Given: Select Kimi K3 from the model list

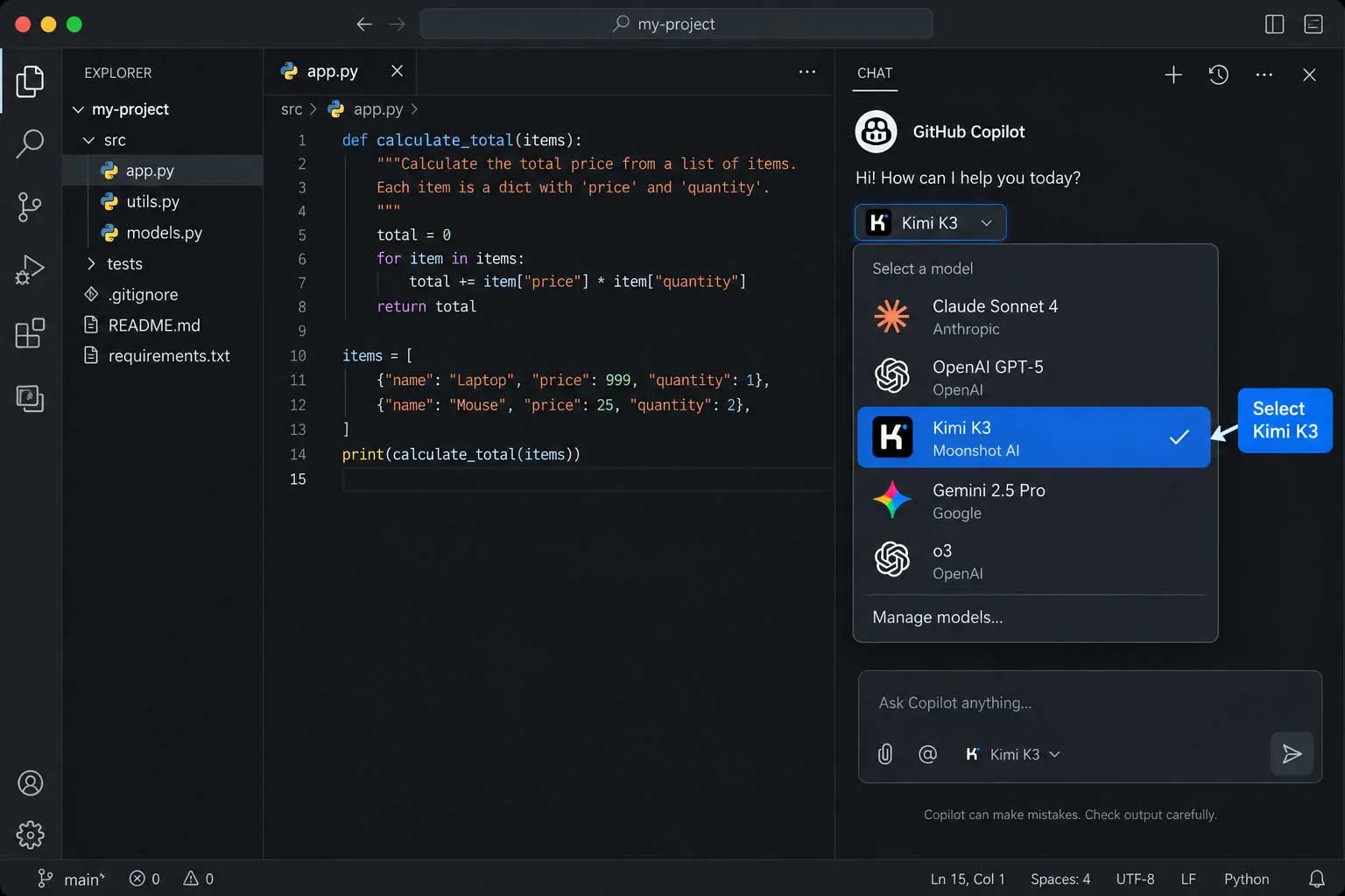Looking at the screenshot, I should 1033,437.
